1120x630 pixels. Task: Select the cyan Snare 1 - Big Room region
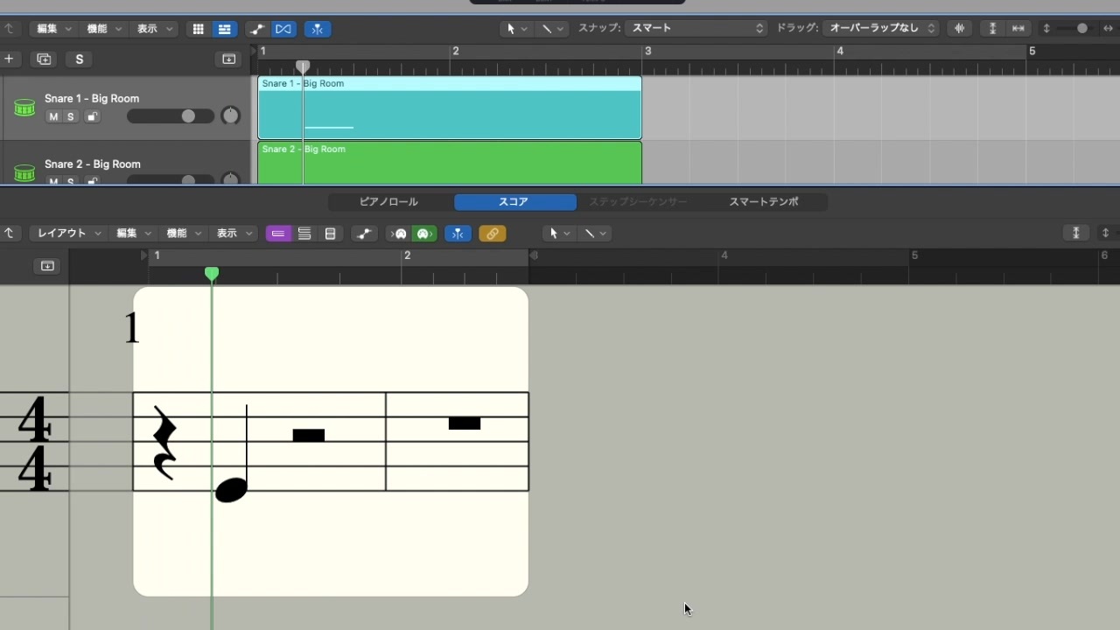(450, 108)
